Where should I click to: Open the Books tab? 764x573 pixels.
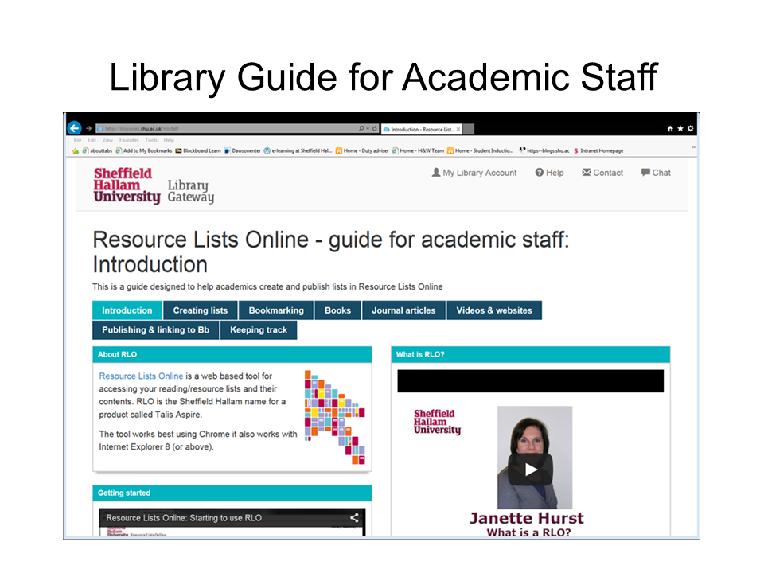click(x=337, y=310)
